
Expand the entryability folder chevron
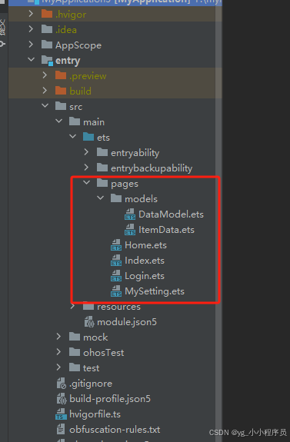(x=87, y=152)
